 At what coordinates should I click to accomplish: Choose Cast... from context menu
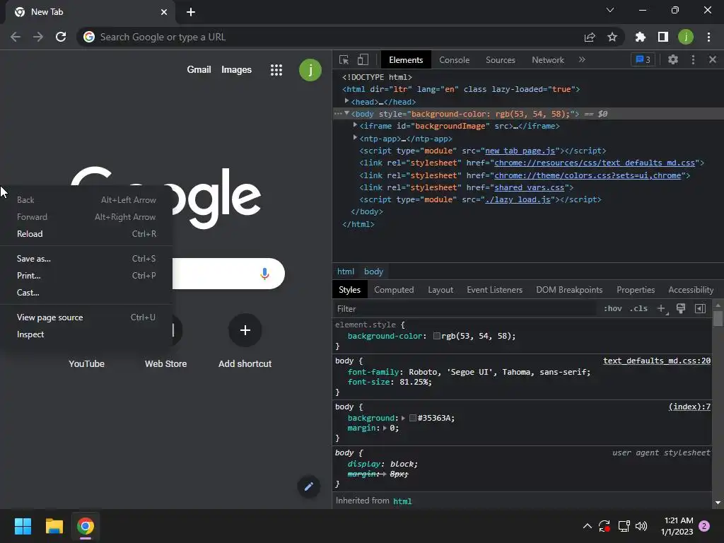pos(86,293)
